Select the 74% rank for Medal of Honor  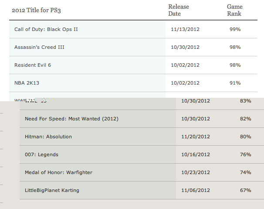246,172
